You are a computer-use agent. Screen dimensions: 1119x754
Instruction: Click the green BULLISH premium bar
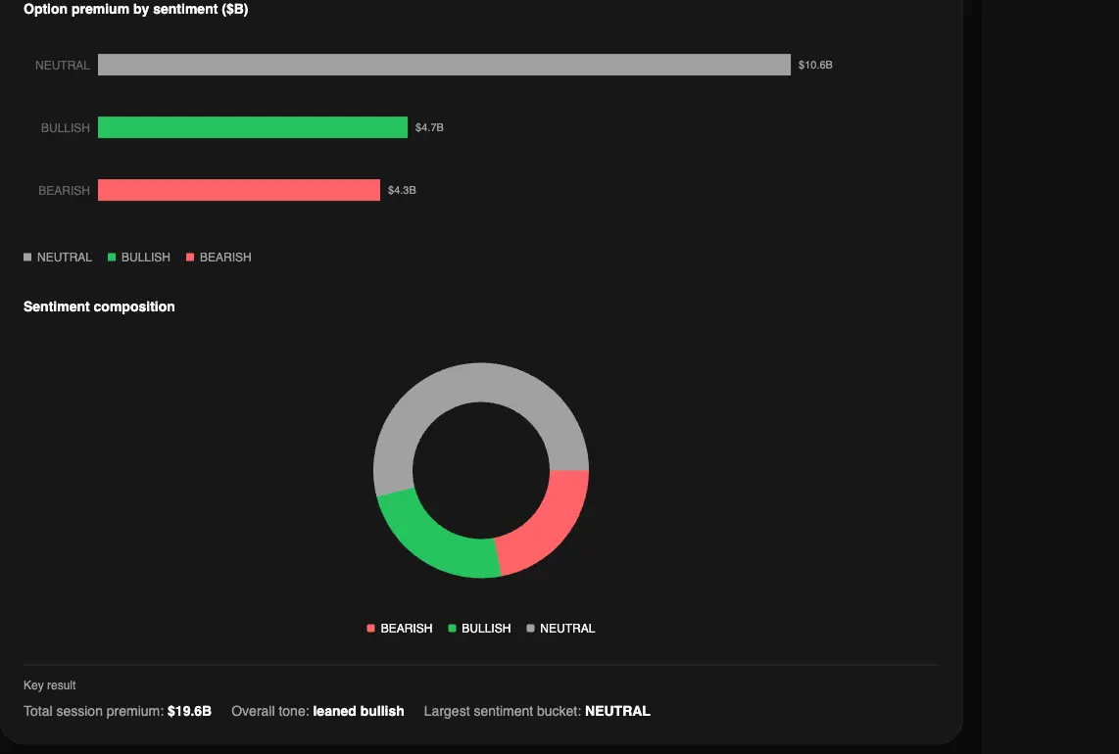(x=253, y=127)
